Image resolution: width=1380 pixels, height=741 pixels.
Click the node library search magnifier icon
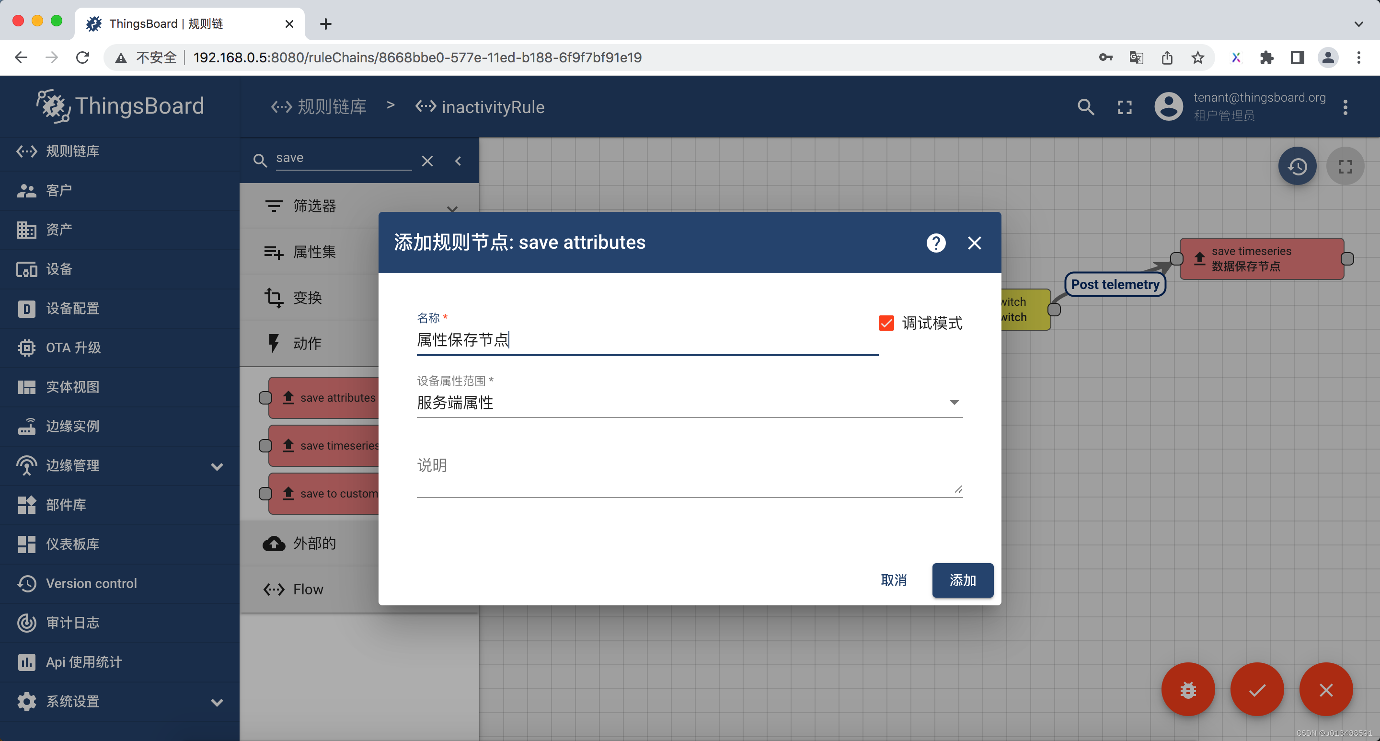coord(260,161)
